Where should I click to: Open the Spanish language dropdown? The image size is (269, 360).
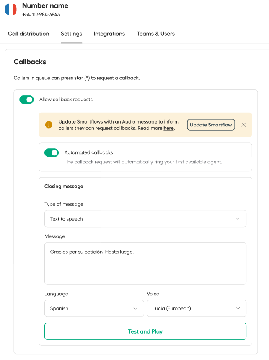(x=94, y=308)
